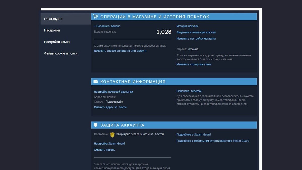Click the shield icon beside Защита аккаунта
This screenshot has width=302, height=170.
96,125
